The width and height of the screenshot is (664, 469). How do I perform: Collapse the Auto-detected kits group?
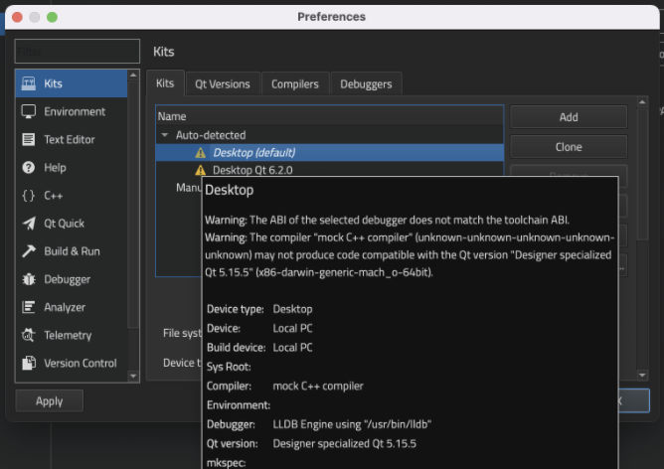(165, 135)
